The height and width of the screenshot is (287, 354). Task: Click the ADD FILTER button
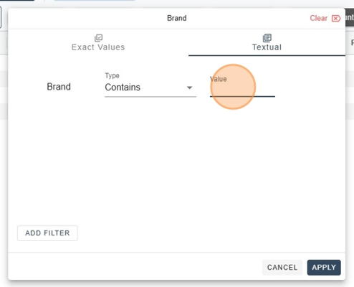pos(47,233)
